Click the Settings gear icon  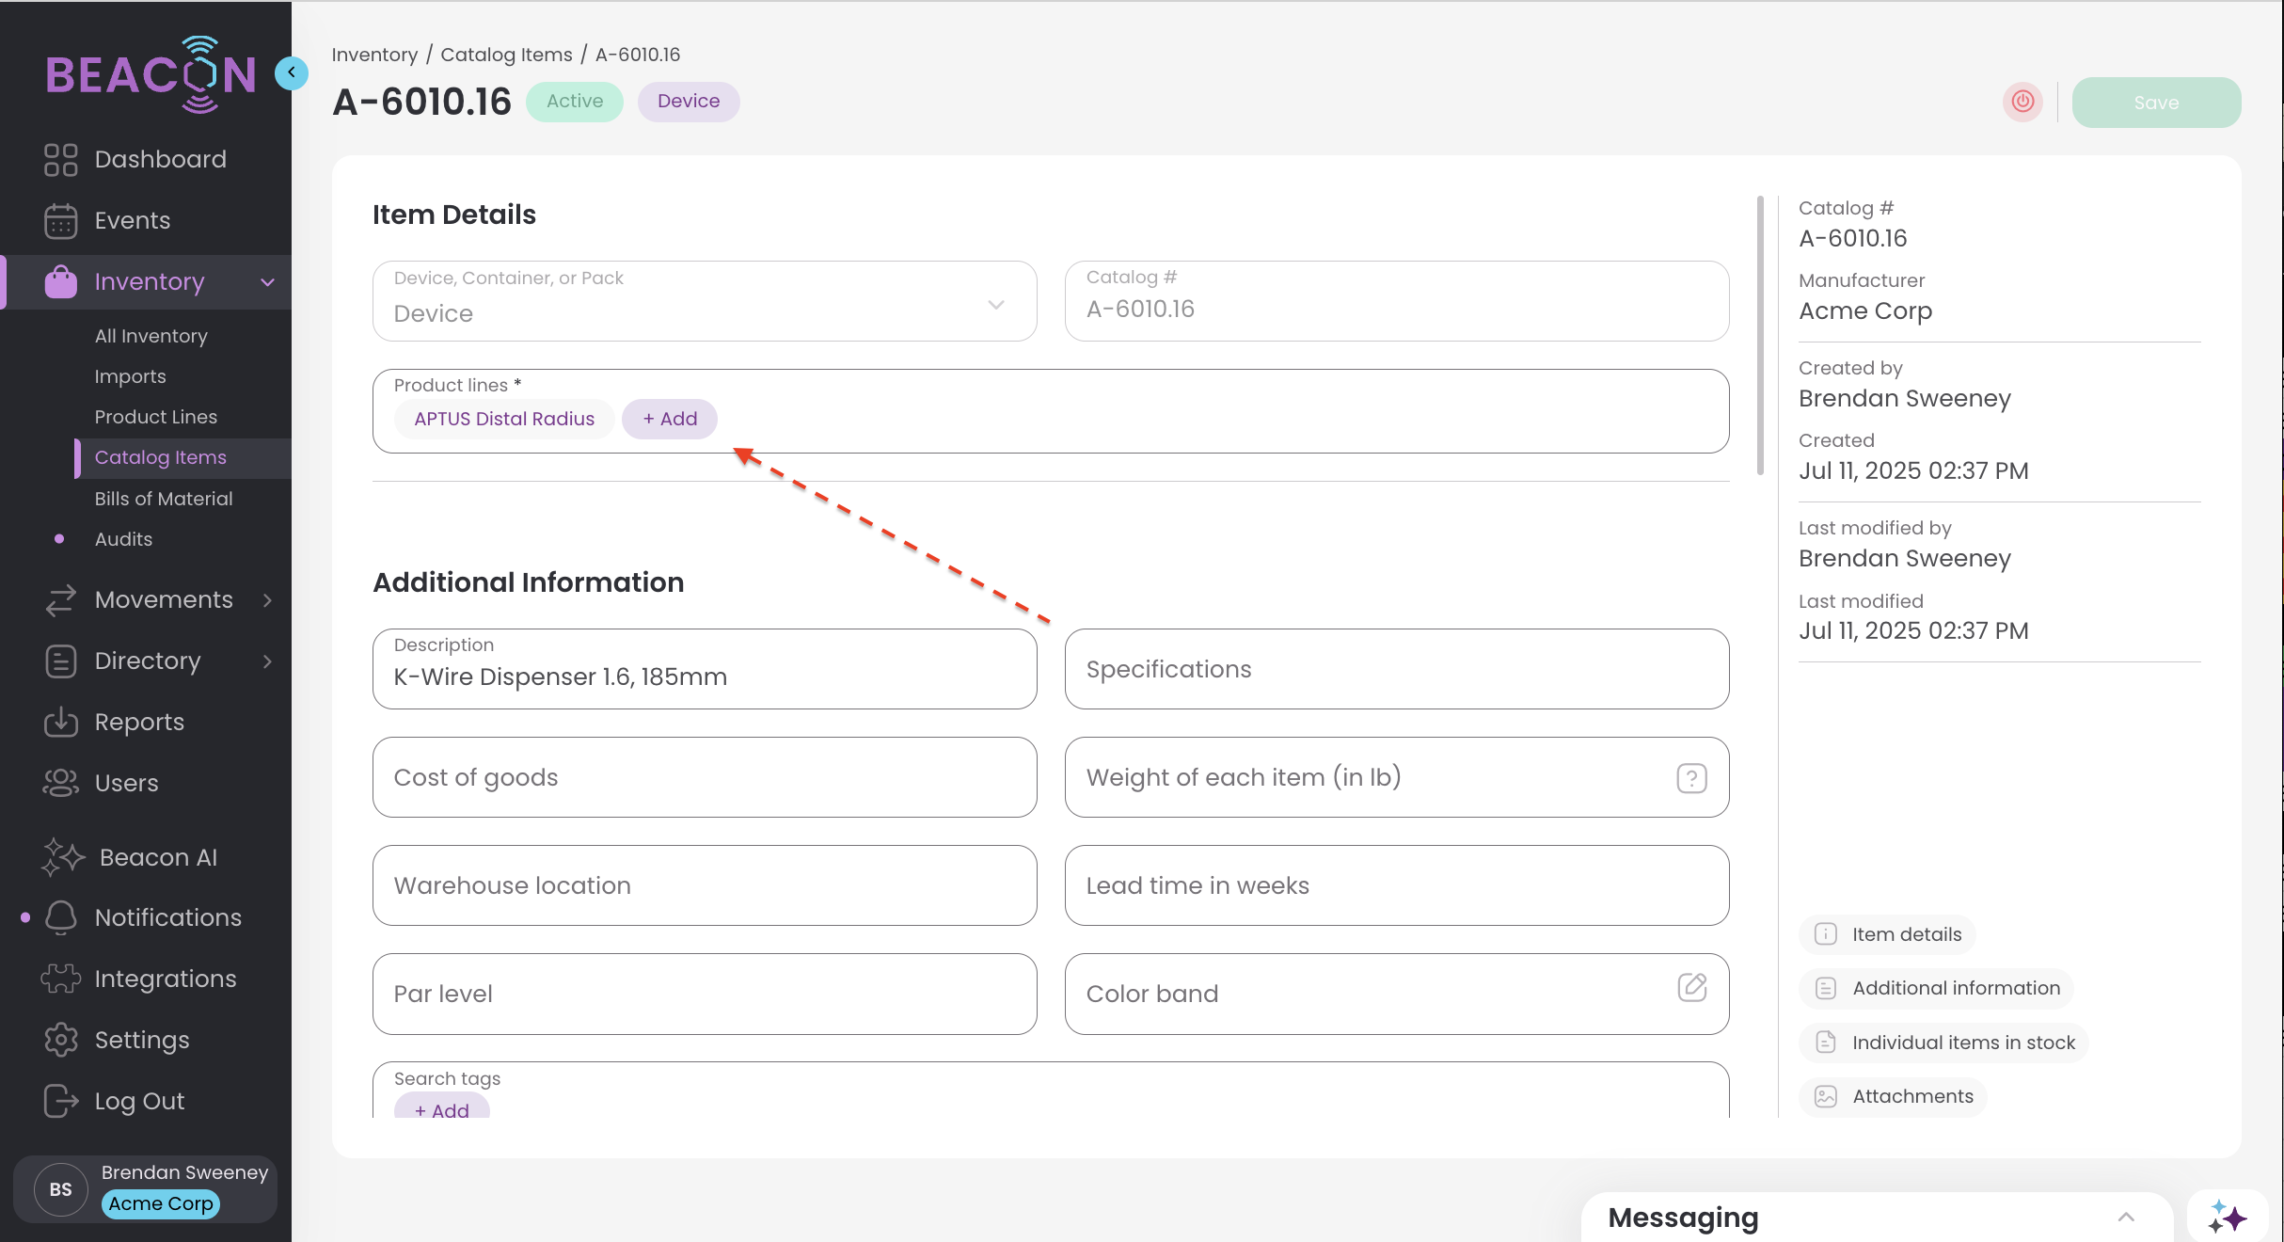click(x=60, y=1040)
